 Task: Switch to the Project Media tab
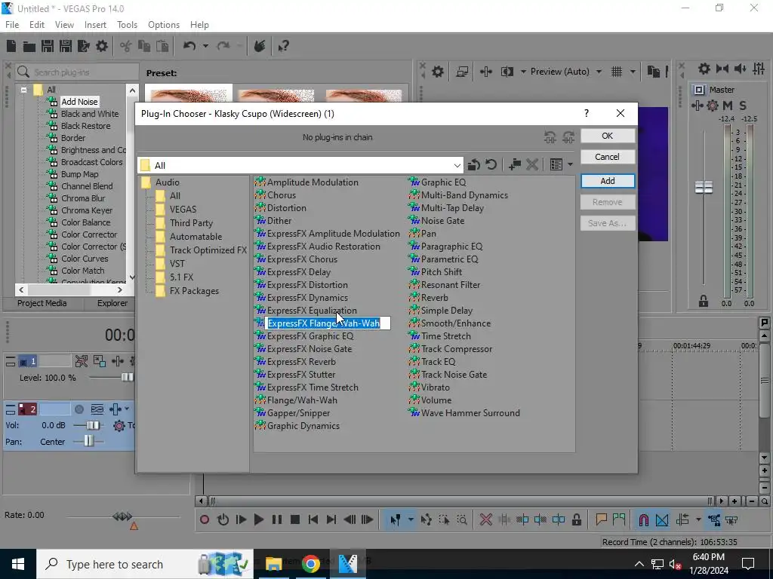click(42, 303)
